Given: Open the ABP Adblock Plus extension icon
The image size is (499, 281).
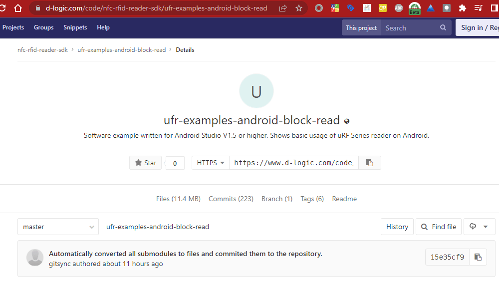Looking at the screenshot, I should point(399,8).
